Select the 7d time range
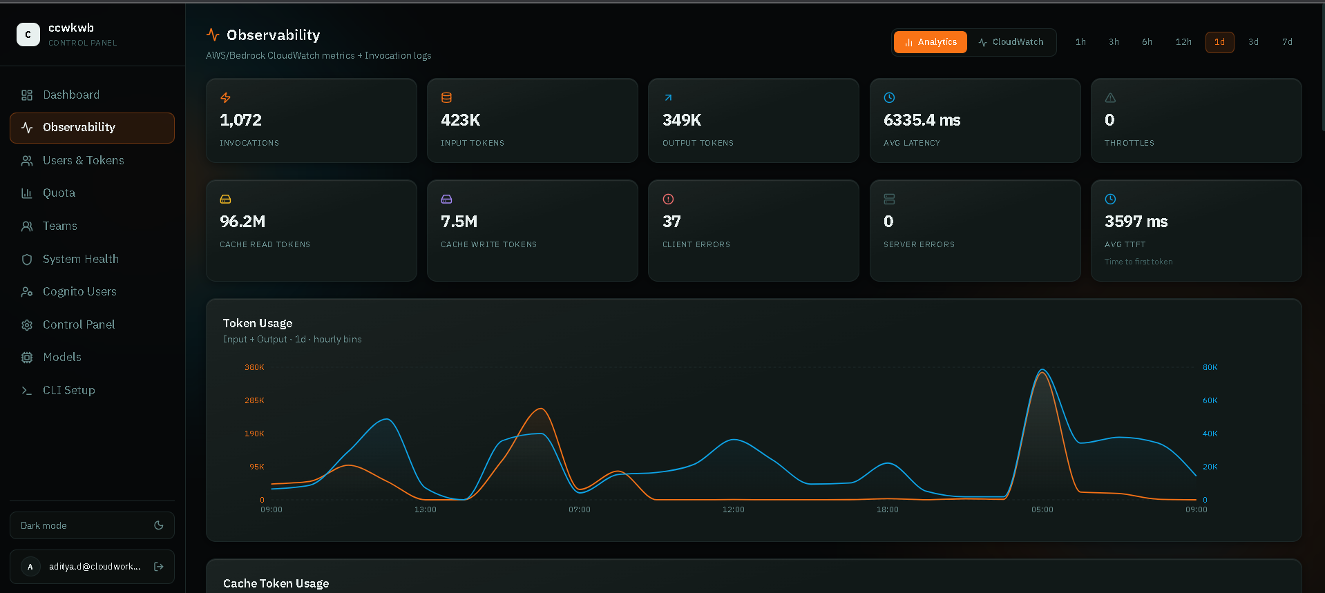This screenshot has height=593, width=1325. (x=1287, y=42)
